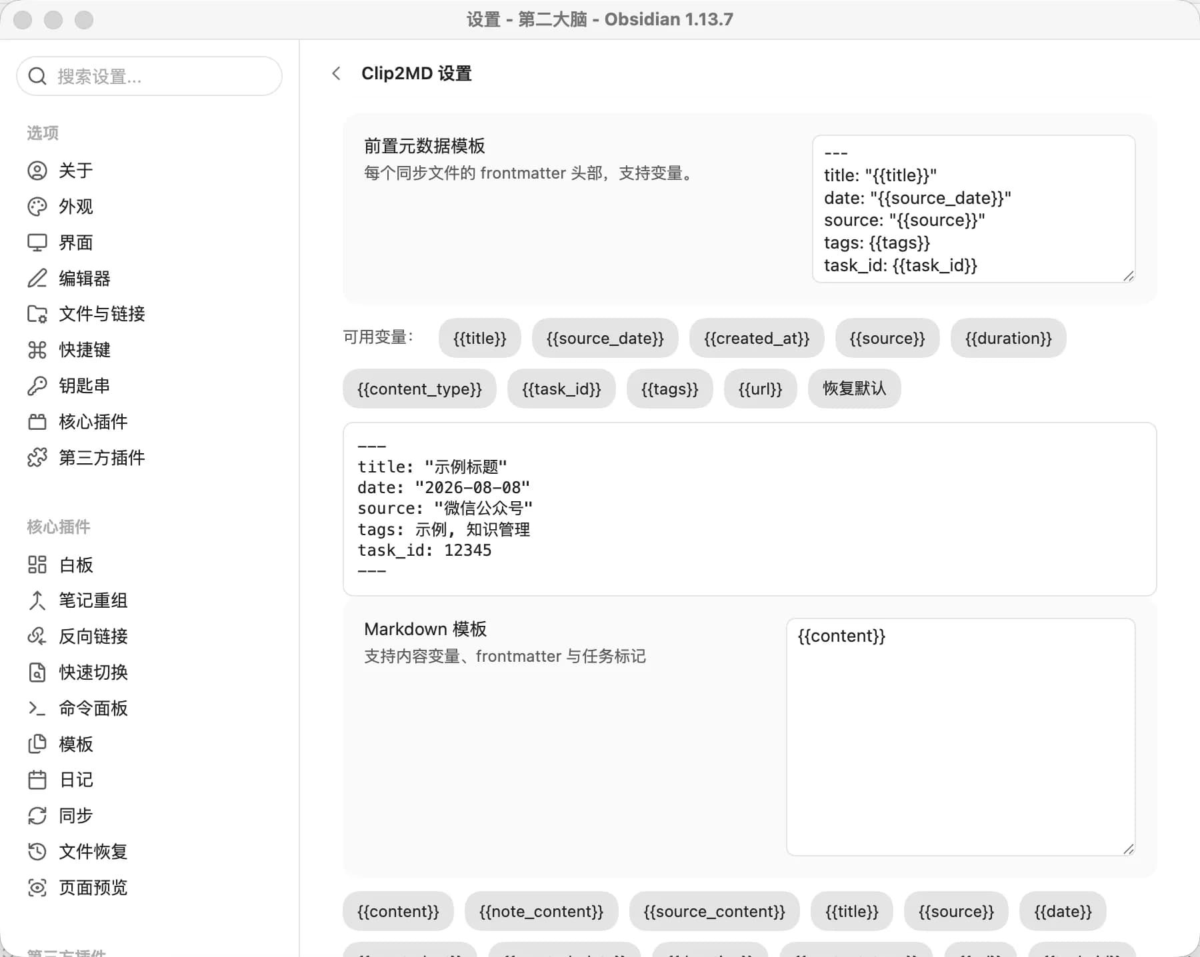
Task: Insert the {{note_content}} variable
Action: pyautogui.click(x=541, y=911)
